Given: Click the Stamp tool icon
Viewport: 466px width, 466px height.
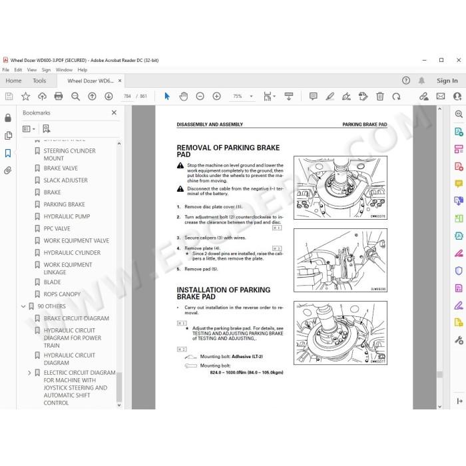Looking at the screenshot, I should 363,97.
